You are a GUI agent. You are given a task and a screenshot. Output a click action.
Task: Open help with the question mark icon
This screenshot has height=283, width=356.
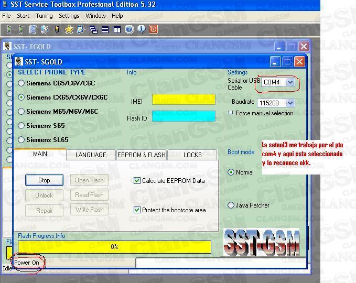[129, 29]
